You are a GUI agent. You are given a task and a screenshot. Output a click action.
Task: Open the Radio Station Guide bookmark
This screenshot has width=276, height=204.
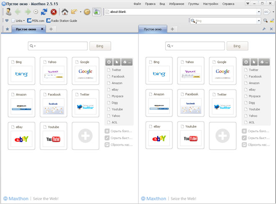coord(62,21)
